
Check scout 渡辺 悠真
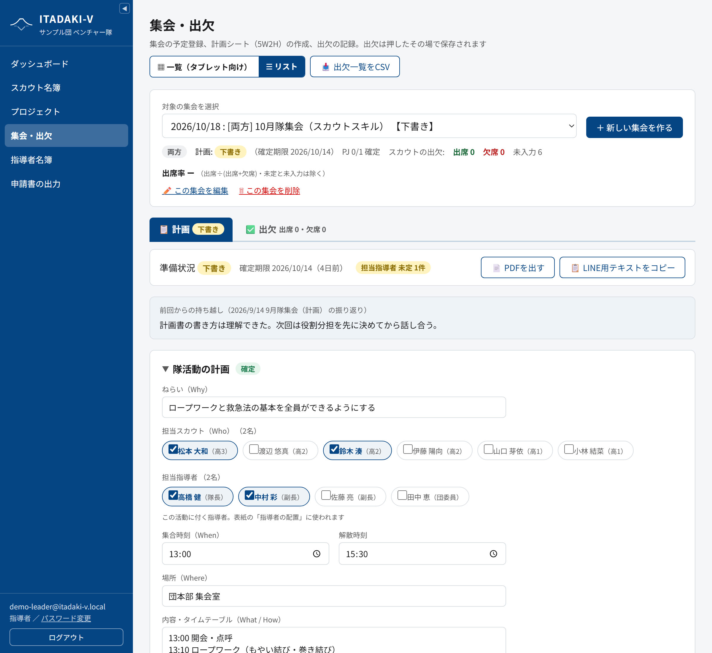click(x=254, y=449)
